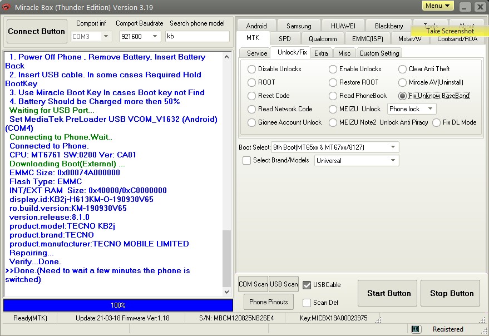The image size is (489, 336).
Task: Click the Ready(MTK) status text
Action: pyautogui.click(x=30, y=318)
